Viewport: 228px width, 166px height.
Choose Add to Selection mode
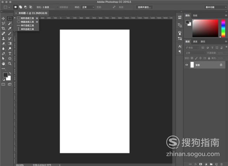[x=20, y=7]
